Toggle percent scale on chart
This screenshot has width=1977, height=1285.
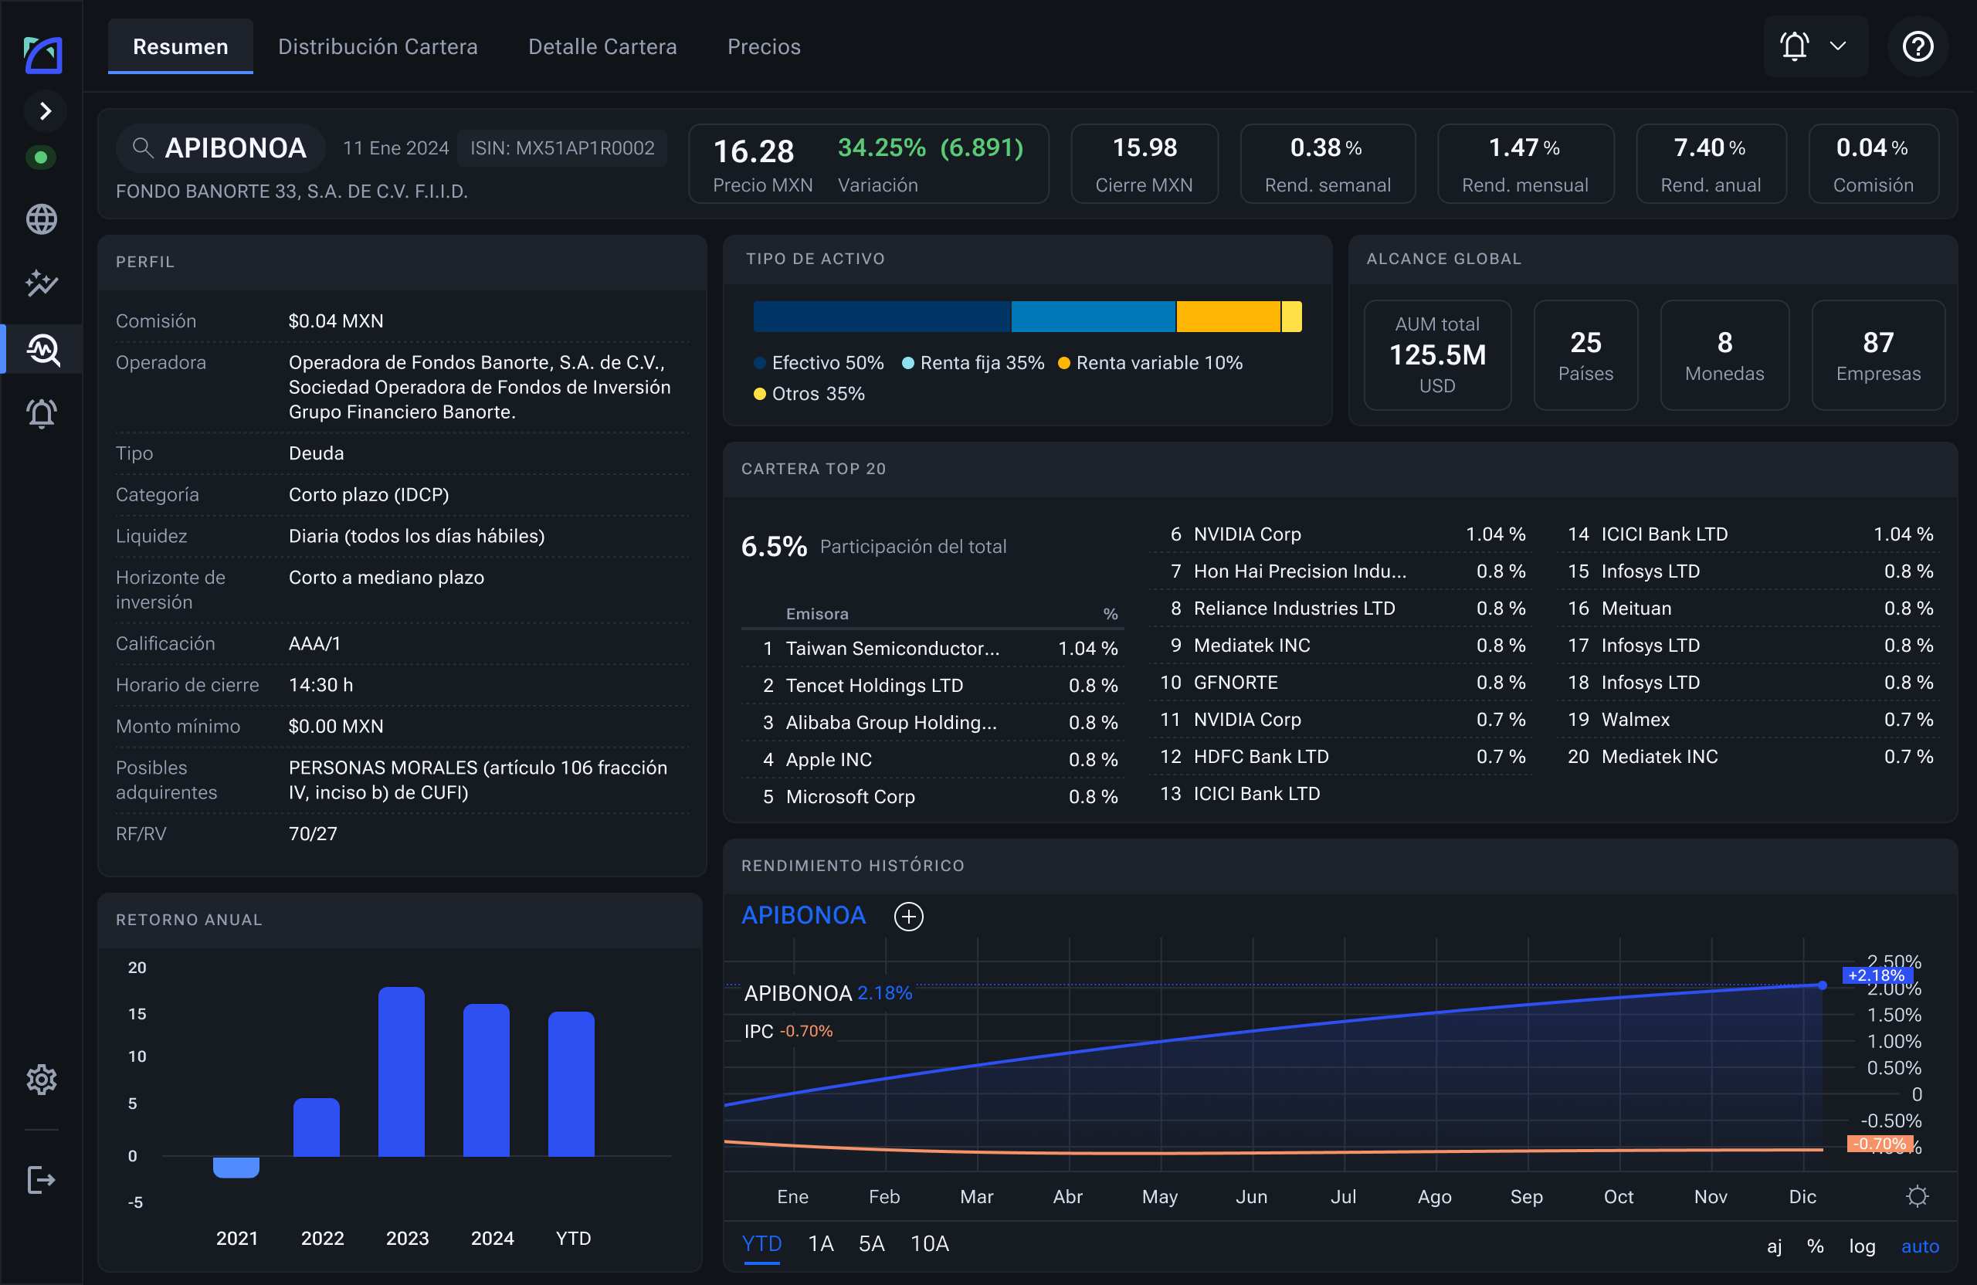pyautogui.click(x=1816, y=1246)
